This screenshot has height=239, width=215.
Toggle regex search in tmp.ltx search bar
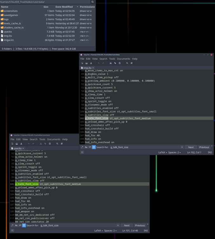[82, 147]
